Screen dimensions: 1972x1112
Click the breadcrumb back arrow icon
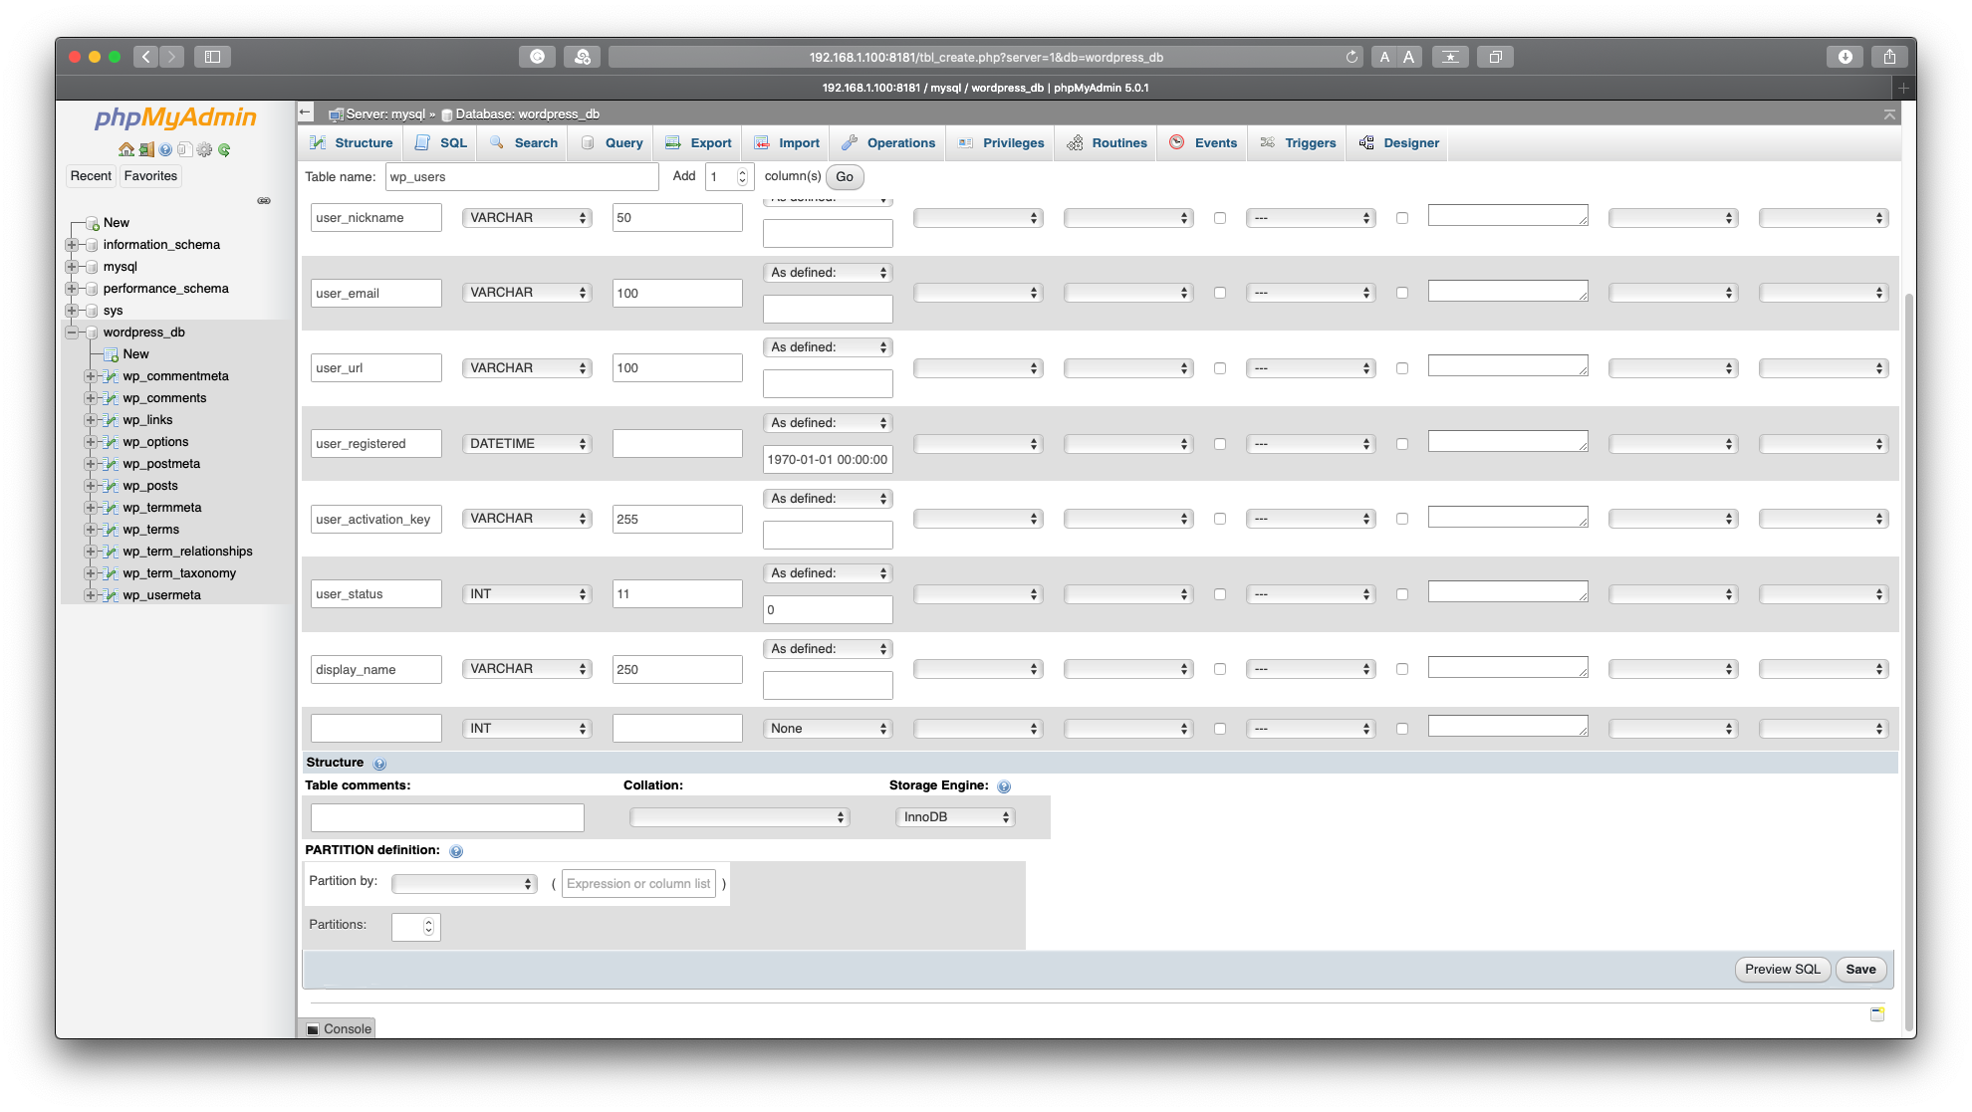pos(306,112)
